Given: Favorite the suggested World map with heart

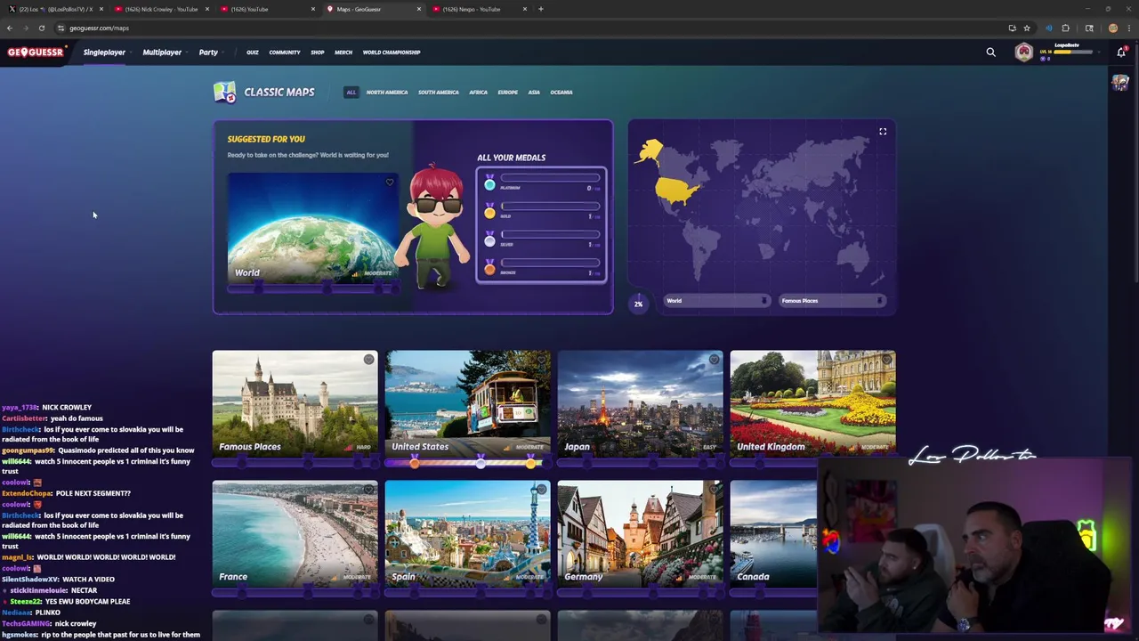Looking at the screenshot, I should point(389,183).
